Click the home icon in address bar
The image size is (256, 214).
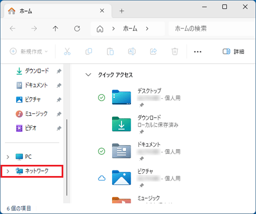click(x=100, y=29)
